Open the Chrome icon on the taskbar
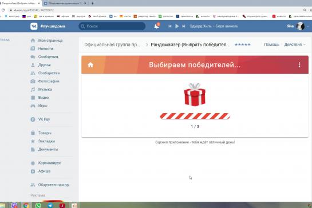 pyautogui.click(x=26, y=205)
